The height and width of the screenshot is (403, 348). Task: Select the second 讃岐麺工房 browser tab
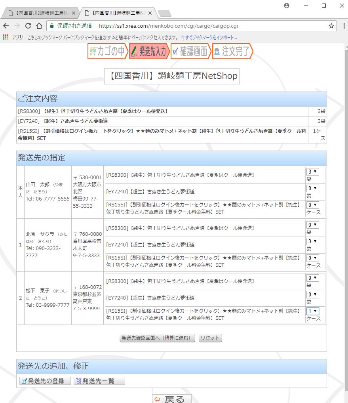tap(118, 13)
